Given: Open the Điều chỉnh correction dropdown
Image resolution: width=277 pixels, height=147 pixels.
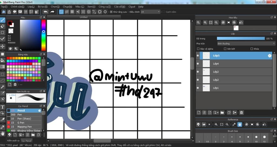Looking at the screenshot, I should click(150, 12).
